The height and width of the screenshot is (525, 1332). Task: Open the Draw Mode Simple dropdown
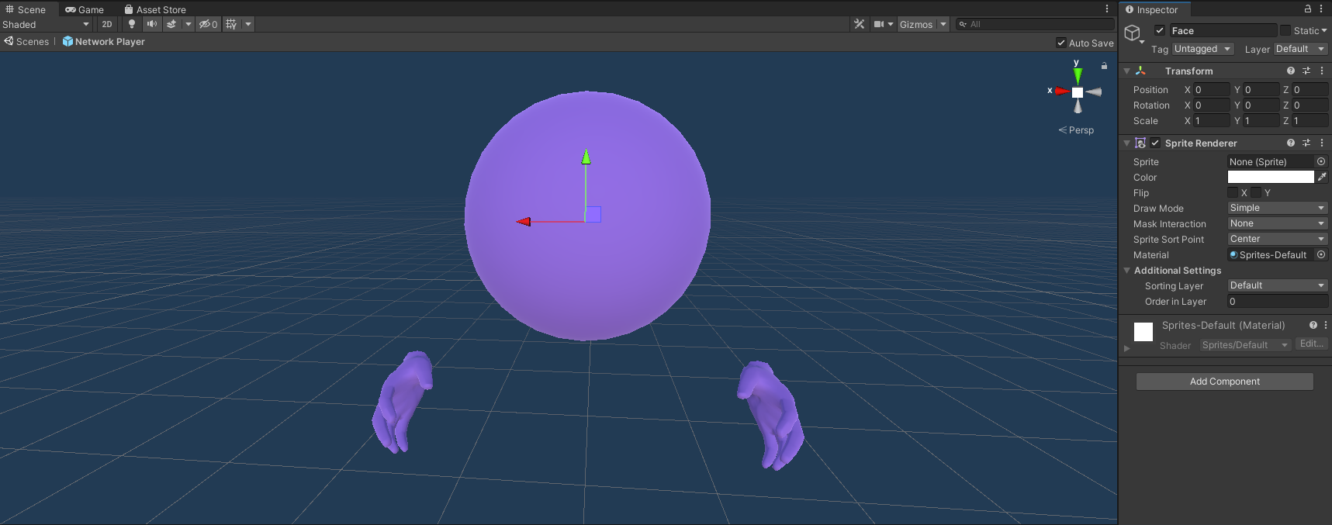point(1278,208)
